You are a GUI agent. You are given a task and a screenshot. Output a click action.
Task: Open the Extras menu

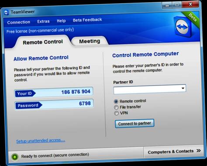coord(43,21)
